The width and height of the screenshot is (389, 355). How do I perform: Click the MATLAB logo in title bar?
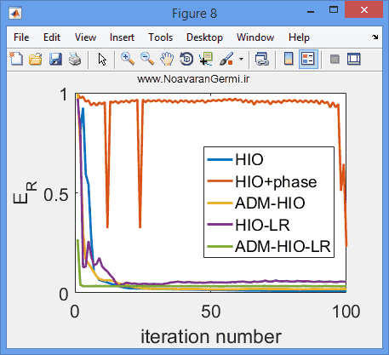click(15, 13)
